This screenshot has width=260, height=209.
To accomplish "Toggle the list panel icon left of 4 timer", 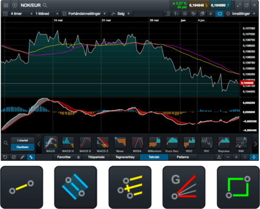I will pyautogui.click(x=5, y=14).
